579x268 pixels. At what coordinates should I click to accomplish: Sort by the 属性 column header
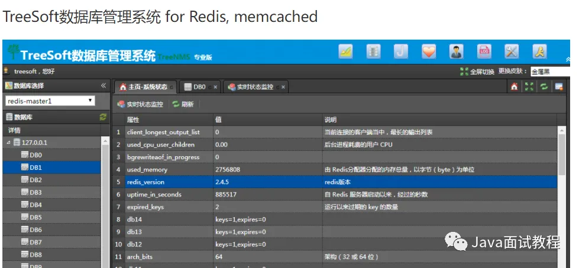(169, 120)
